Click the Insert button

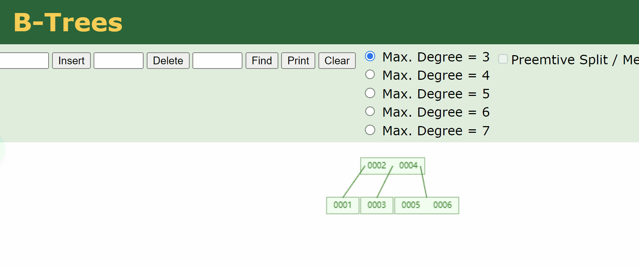point(71,60)
